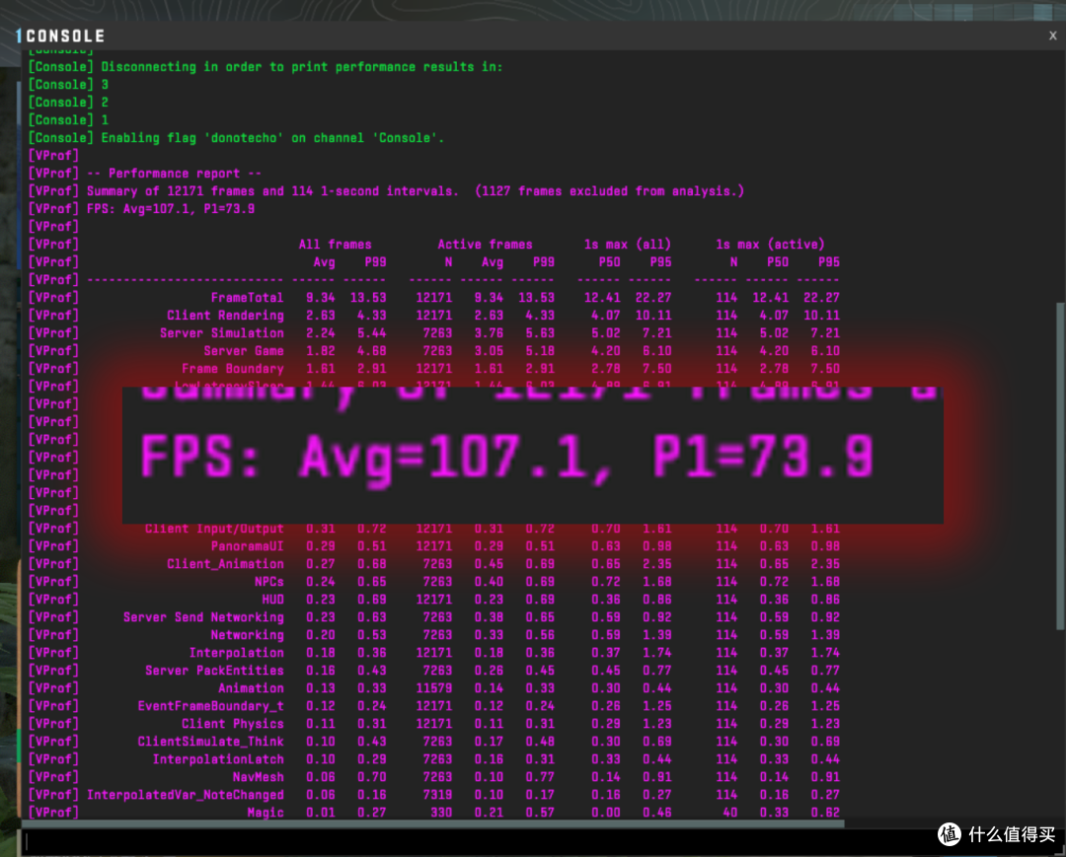1066x857 pixels.
Task: Click the line "Enabling flag 'donotecho' on channel 'Console'."
Action: pyautogui.click(x=272, y=138)
